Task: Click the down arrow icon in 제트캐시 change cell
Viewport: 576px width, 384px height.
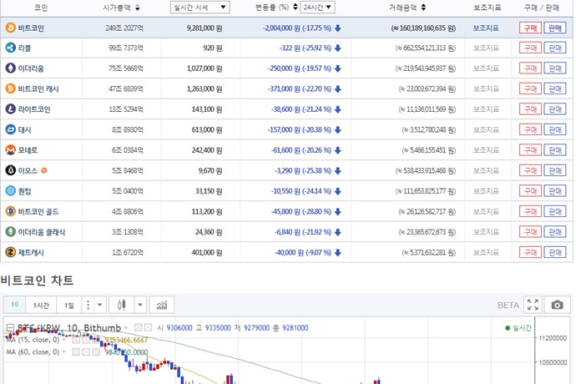Action: (x=338, y=252)
